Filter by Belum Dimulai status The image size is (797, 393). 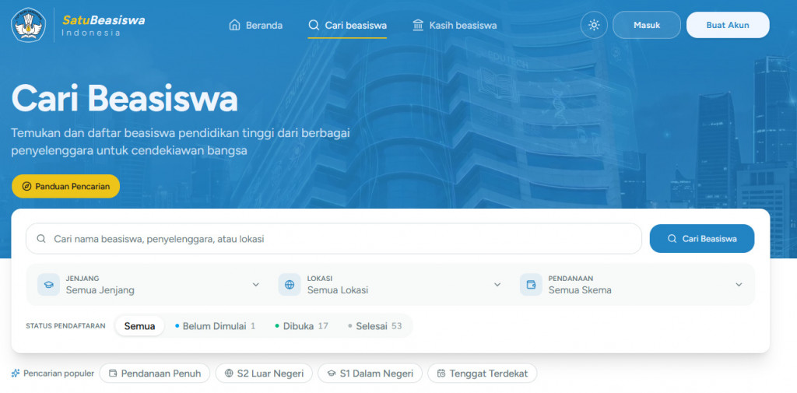coord(215,326)
